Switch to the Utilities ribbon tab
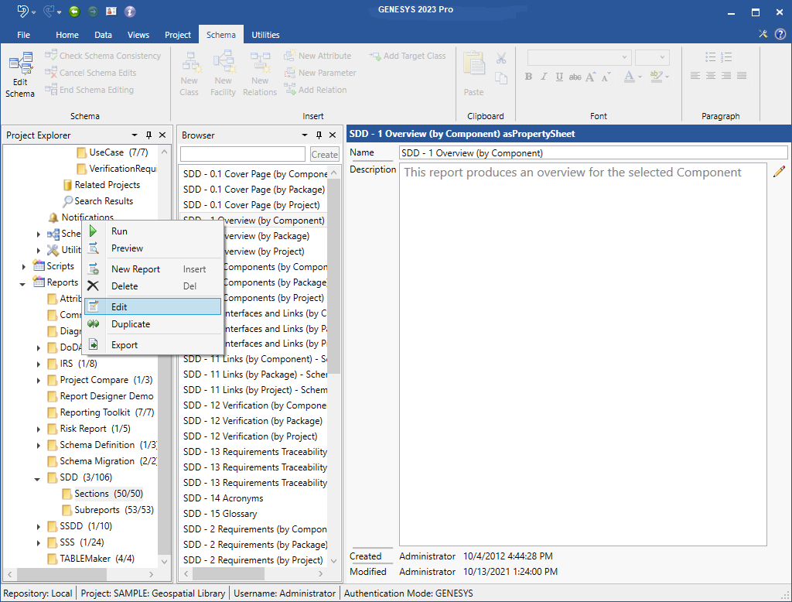The width and height of the screenshot is (792, 602). [265, 35]
